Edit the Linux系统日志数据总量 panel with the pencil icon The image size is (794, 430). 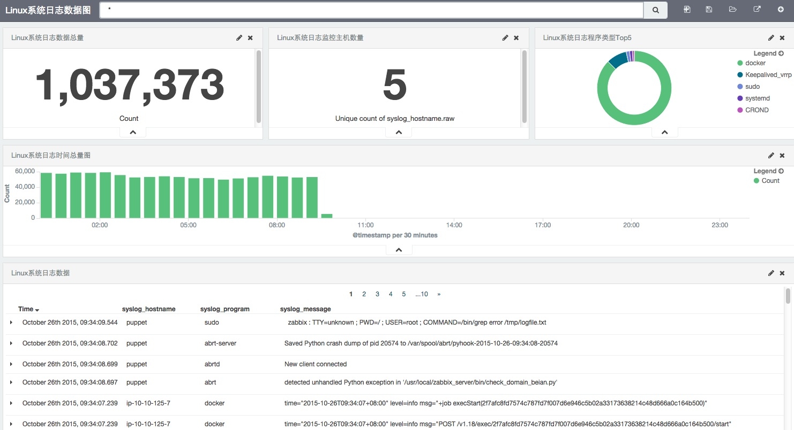coord(239,38)
